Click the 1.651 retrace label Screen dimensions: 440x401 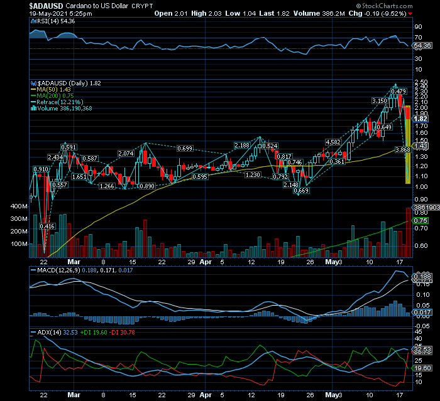click(x=79, y=176)
